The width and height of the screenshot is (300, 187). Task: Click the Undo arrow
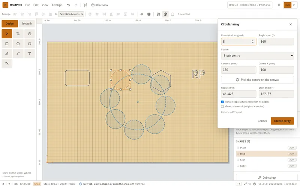coord(69,5)
